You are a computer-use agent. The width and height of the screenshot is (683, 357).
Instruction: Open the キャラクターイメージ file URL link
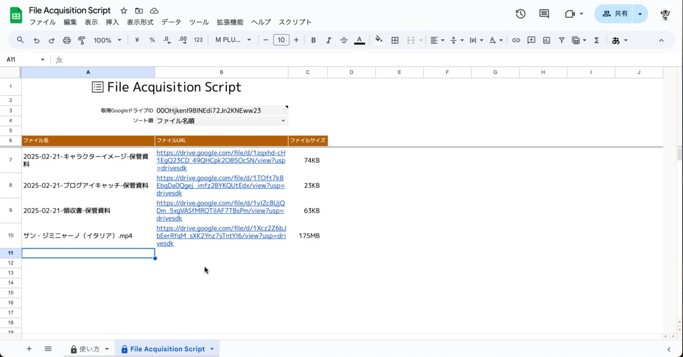[221, 161]
